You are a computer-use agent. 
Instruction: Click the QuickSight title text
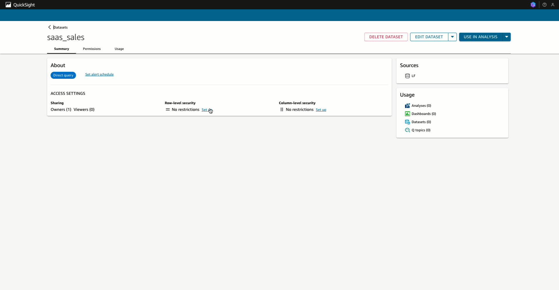(24, 5)
